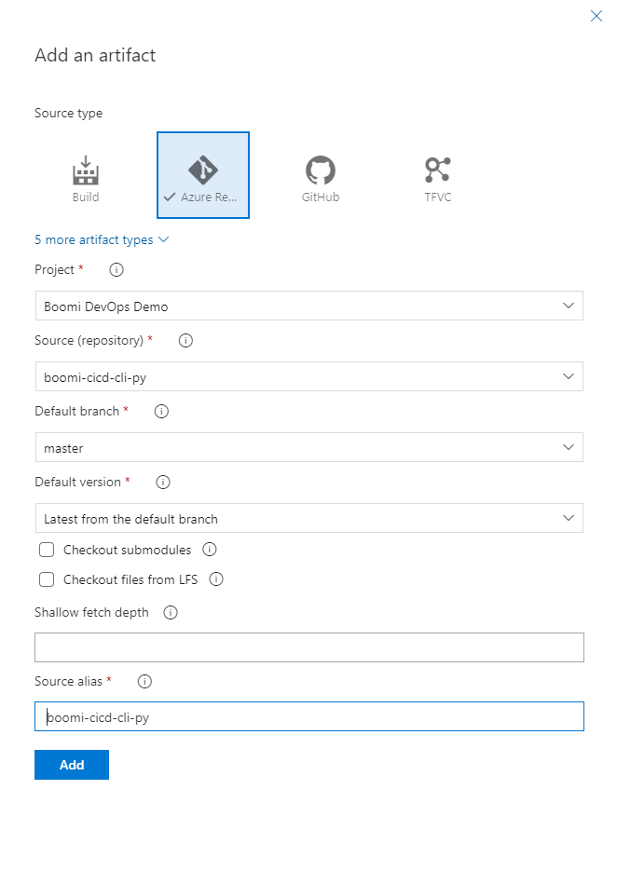
Task: Click the info icon beside Source (repository)
Action: tap(185, 341)
